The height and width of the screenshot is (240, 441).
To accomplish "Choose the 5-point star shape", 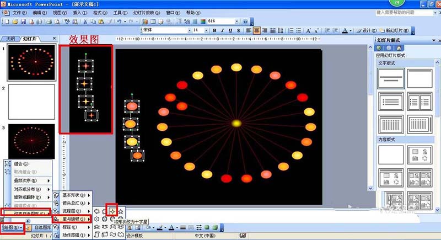I will point(121,211).
